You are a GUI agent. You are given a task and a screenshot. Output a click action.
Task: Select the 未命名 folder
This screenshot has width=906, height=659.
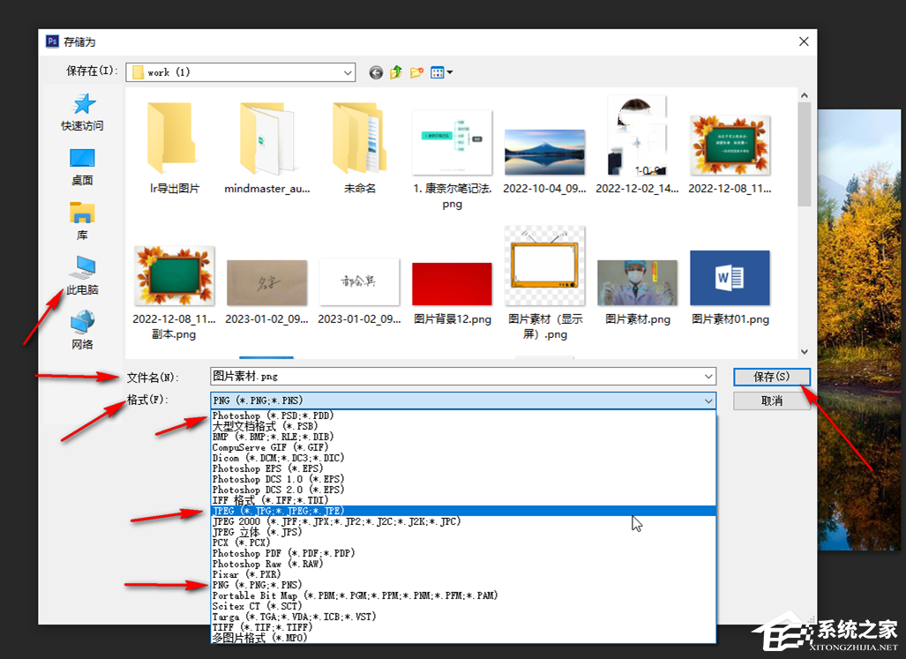coord(359,148)
